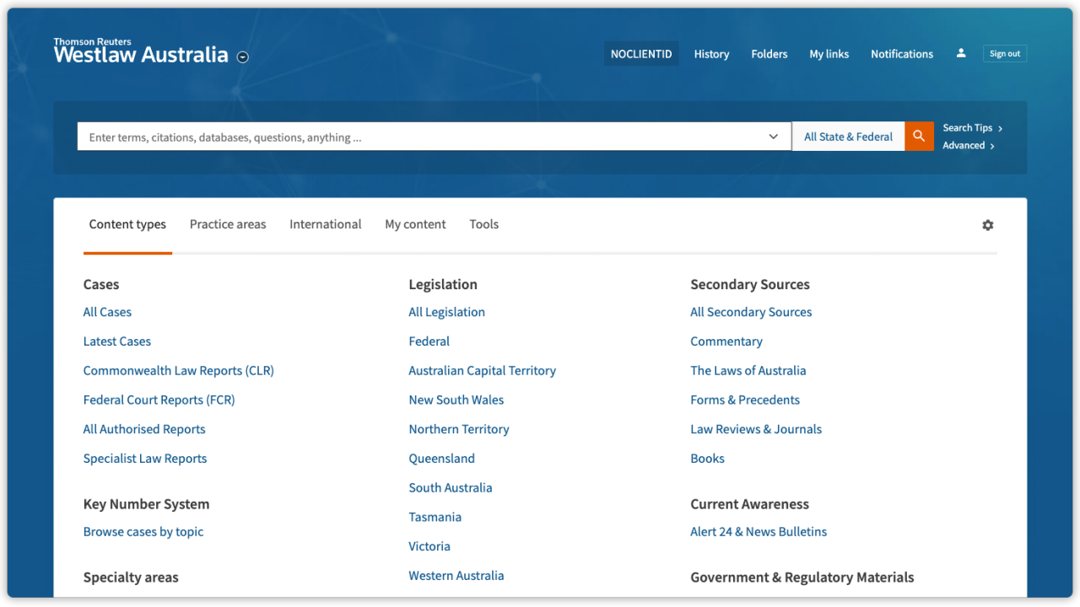The image size is (1080, 607).
Task: Open the Notifications menu item
Action: coord(902,53)
